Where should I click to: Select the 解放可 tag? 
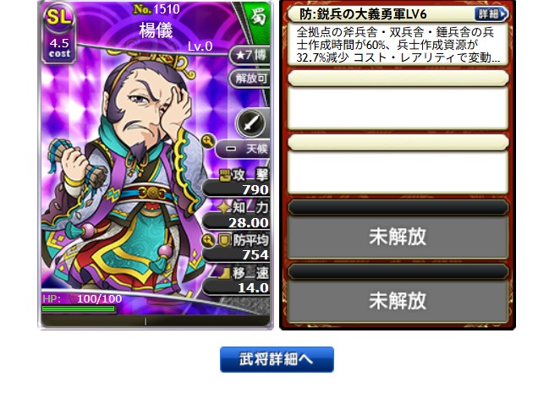(x=250, y=79)
